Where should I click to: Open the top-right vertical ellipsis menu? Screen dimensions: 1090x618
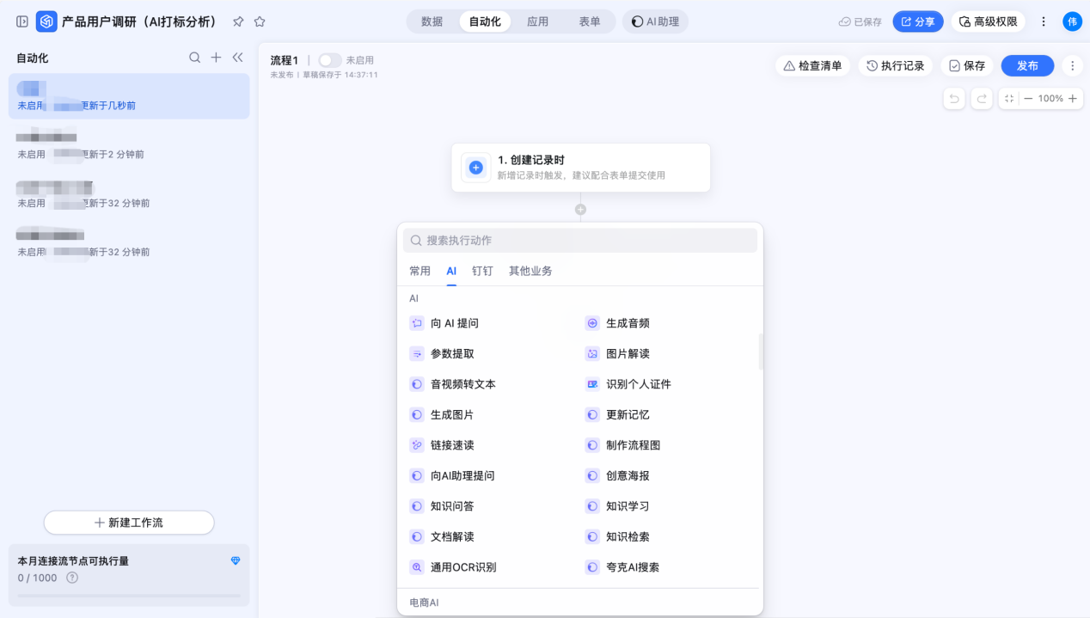(x=1044, y=21)
